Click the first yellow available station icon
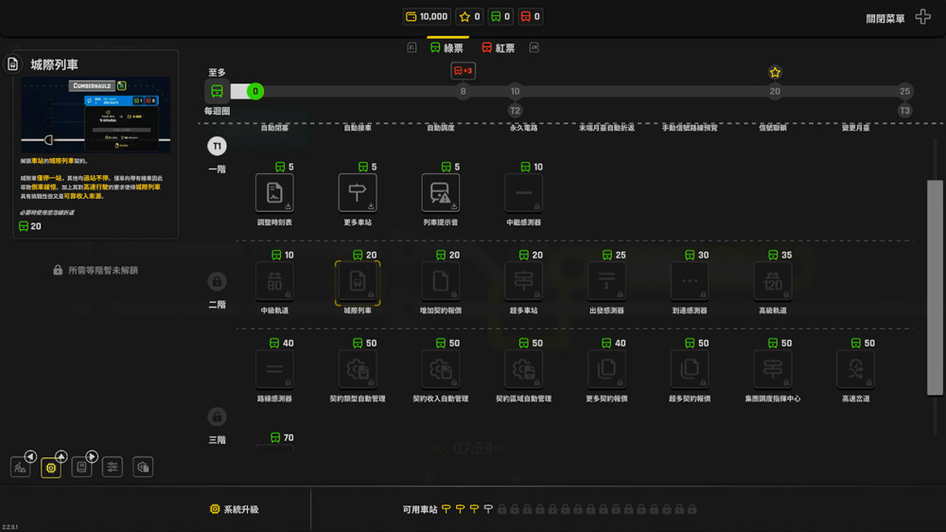The width and height of the screenshot is (946, 532). pos(446,509)
